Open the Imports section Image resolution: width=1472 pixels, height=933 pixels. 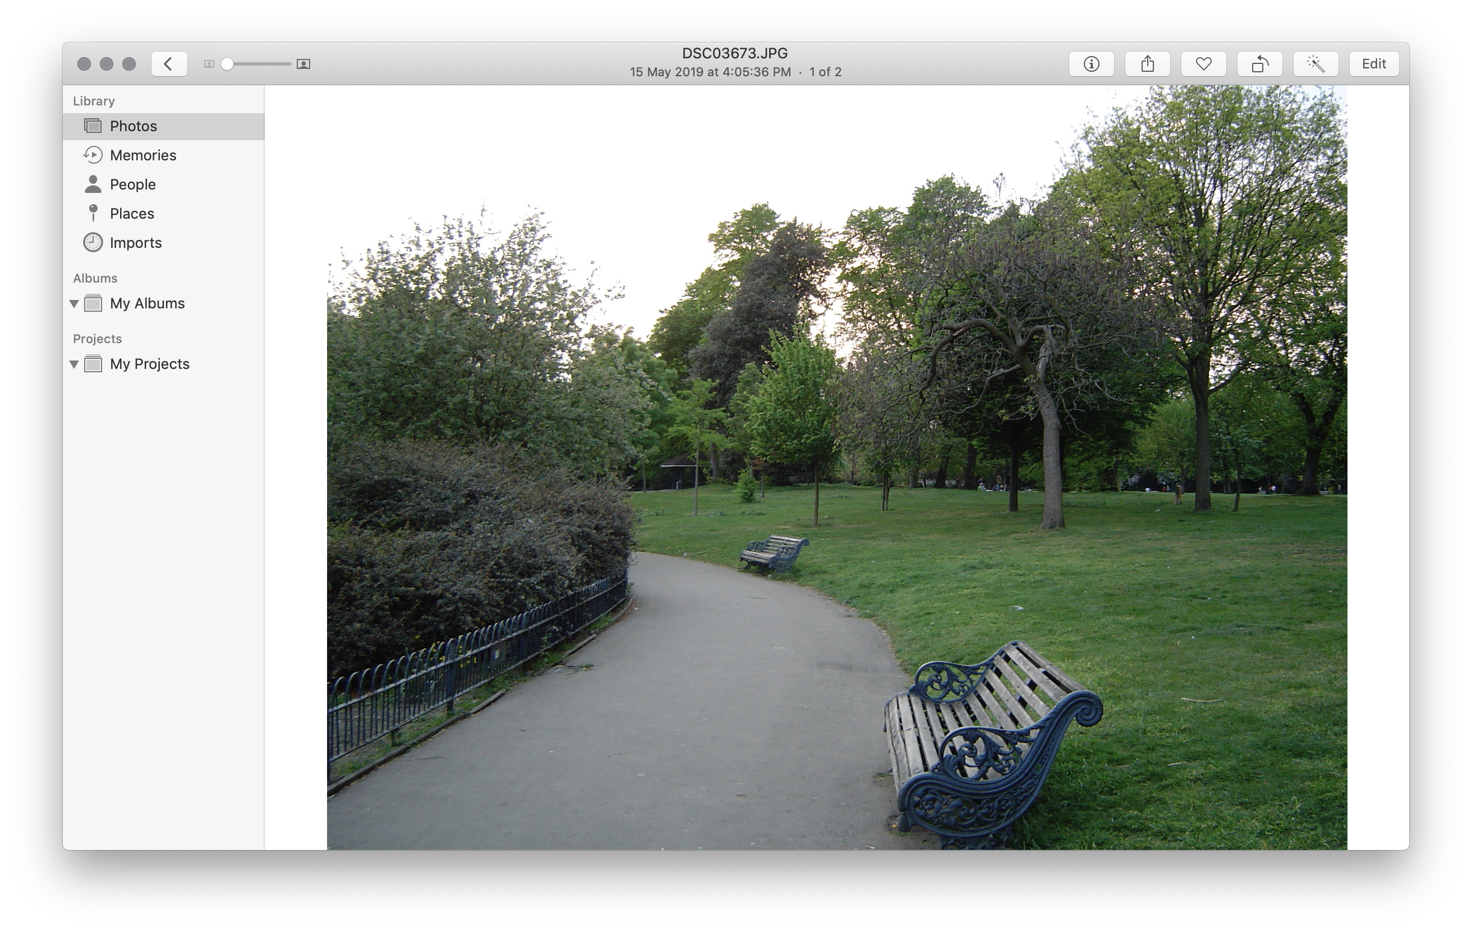click(135, 243)
